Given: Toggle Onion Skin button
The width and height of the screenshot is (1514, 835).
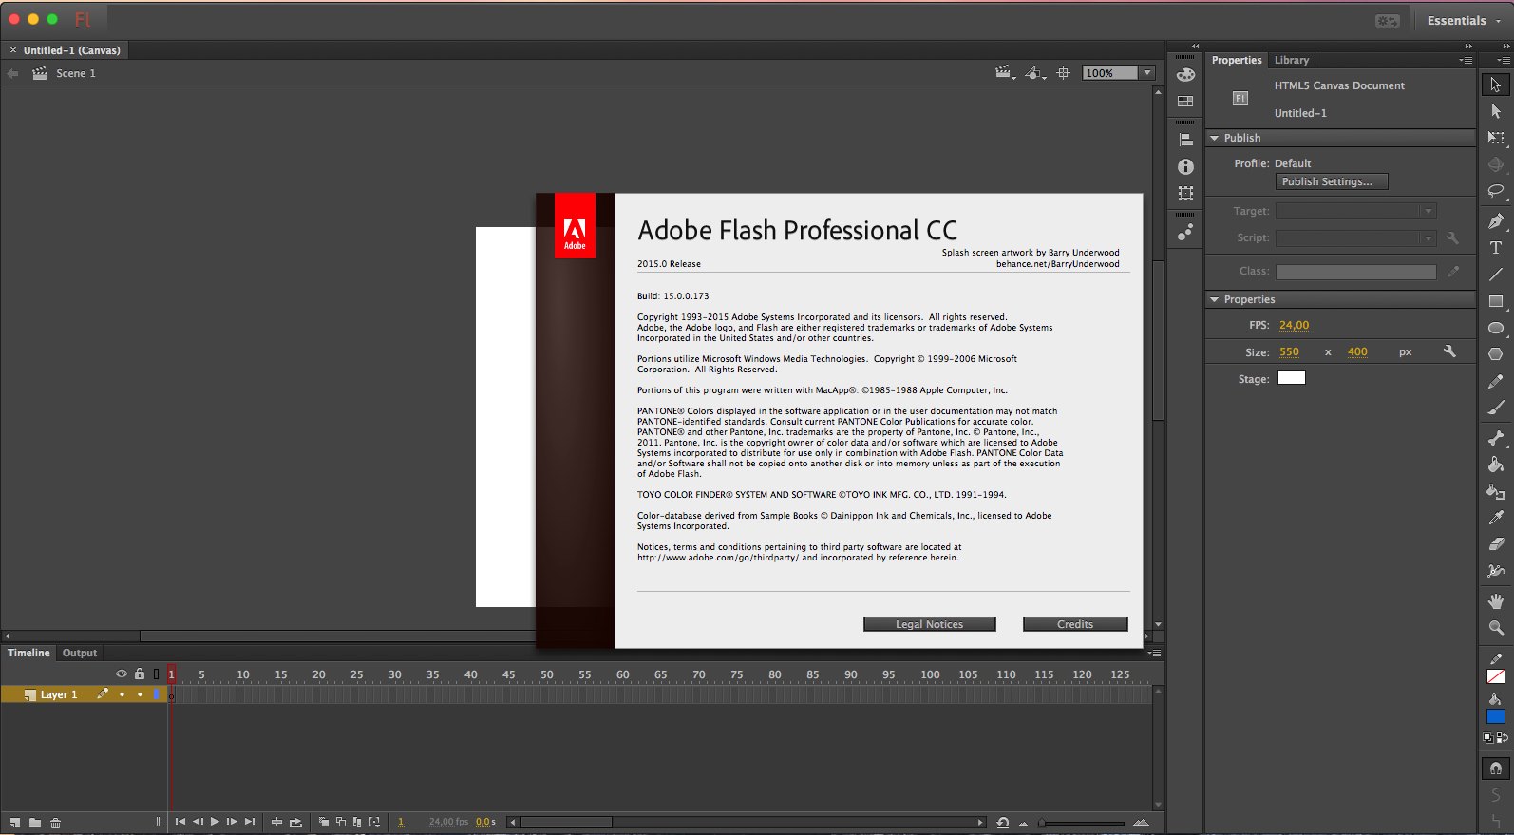Looking at the screenshot, I should (324, 823).
